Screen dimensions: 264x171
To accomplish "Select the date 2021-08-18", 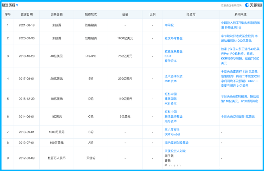I will (x=26, y=25).
